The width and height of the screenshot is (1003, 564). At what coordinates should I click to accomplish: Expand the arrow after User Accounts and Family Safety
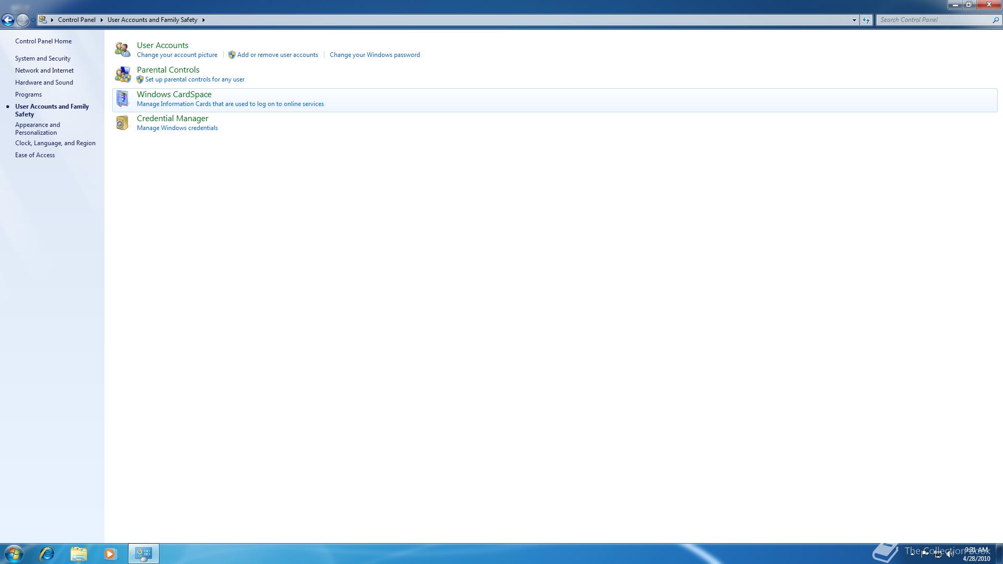click(x=203, y=20)
